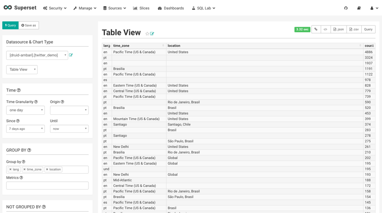Show help icon for Origin

click(62, 102)
